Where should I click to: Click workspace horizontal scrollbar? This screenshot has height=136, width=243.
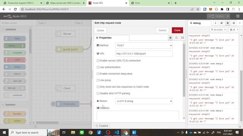coord(47,122)
